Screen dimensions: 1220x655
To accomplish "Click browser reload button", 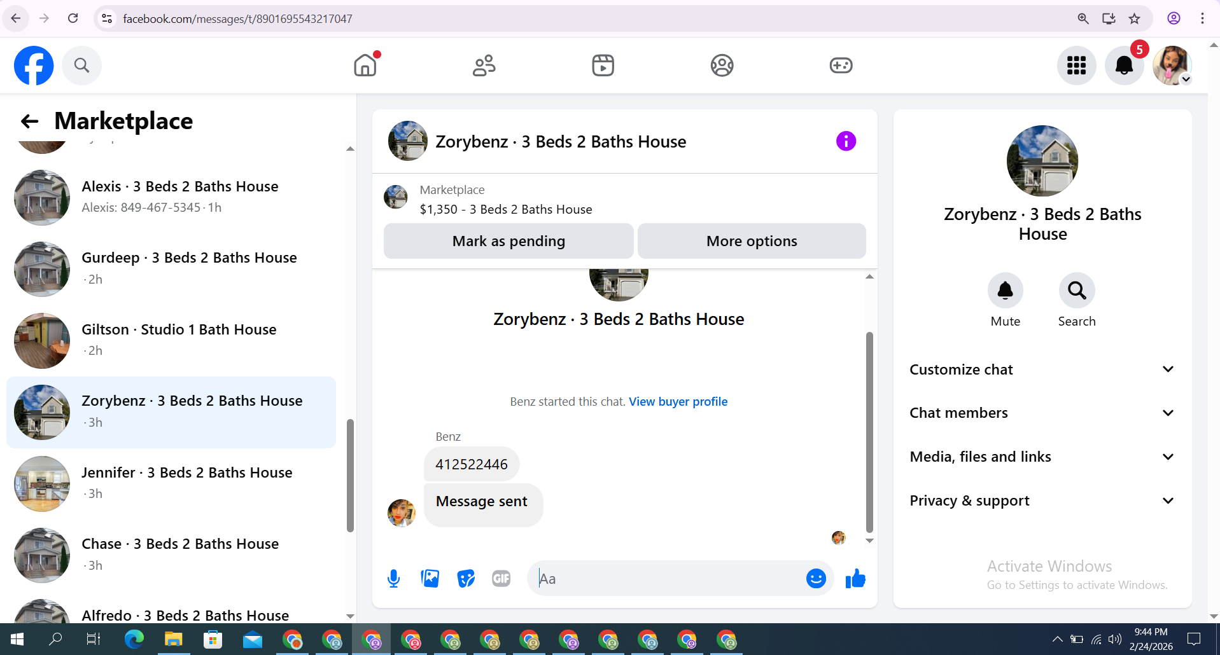I will 73,18.
